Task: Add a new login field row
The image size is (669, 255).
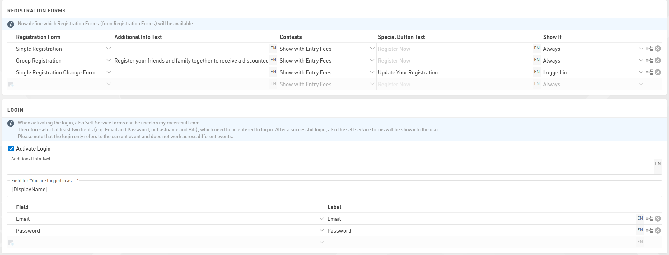Action: click(11, 243)
